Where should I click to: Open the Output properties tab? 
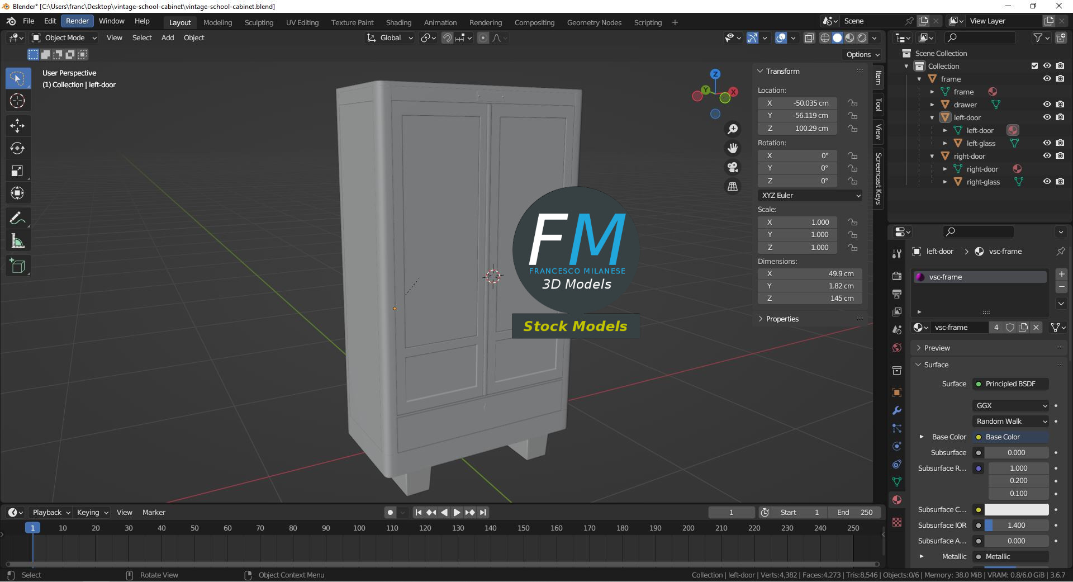[x=897, y=294]
